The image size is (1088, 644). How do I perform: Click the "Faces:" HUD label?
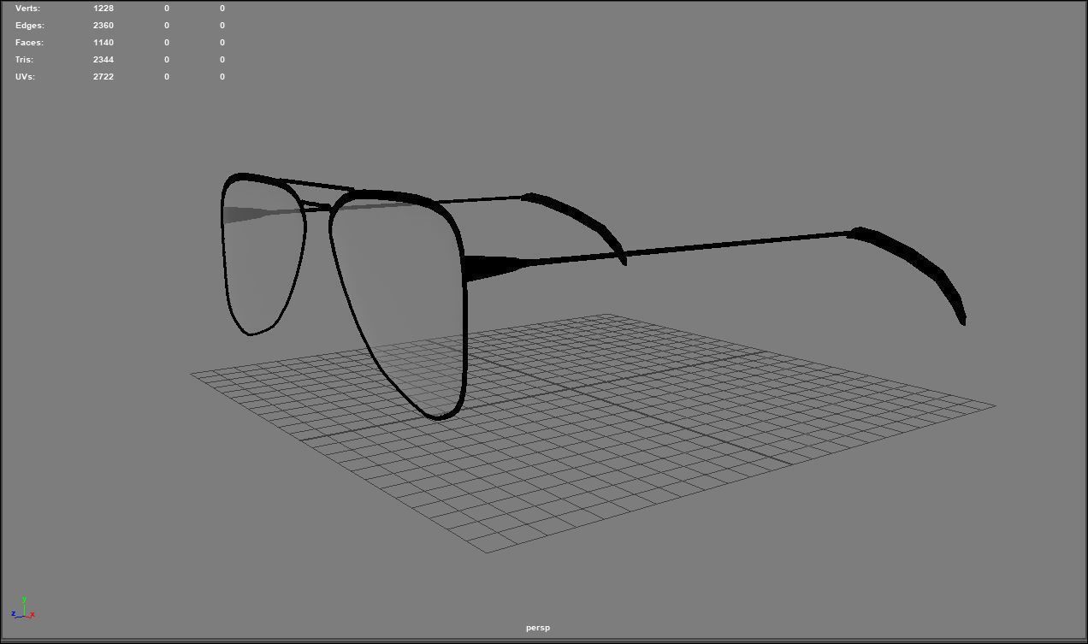(x=29, y=42)
